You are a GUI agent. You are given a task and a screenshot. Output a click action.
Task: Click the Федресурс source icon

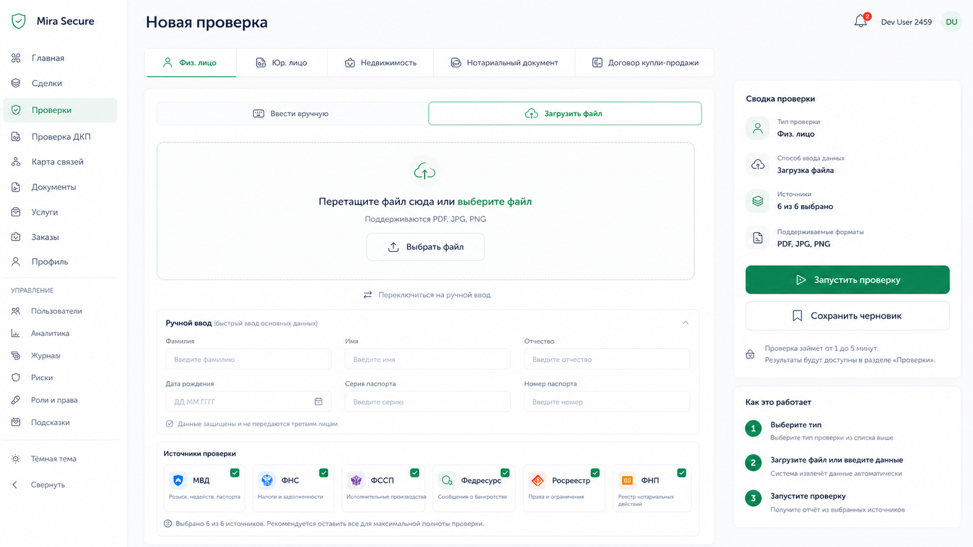446,480
